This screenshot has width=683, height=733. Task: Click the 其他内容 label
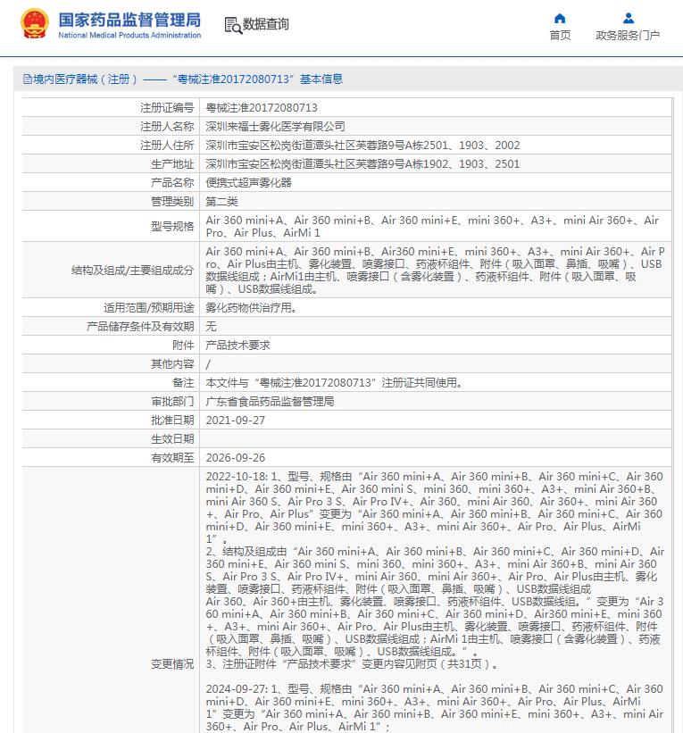[x=172, y=363]
